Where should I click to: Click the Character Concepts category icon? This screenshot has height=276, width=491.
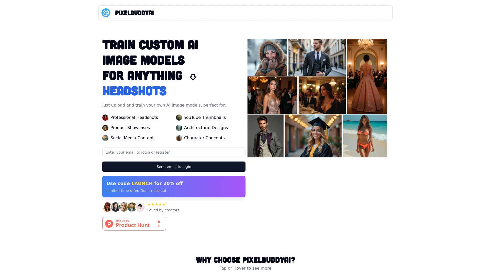(x=179, y=138)
